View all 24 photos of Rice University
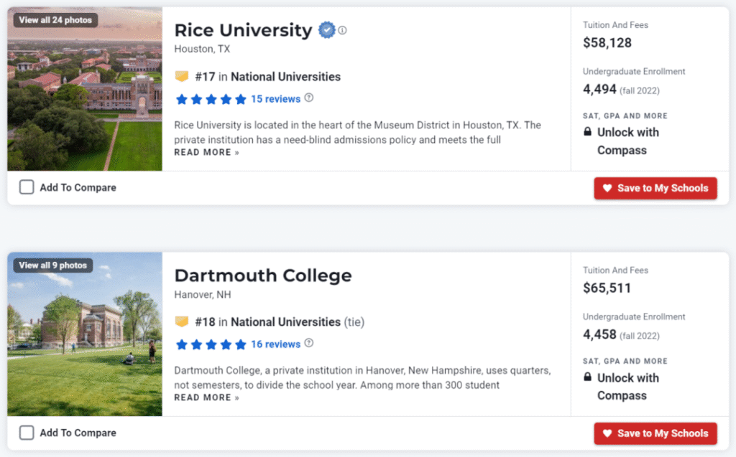The image size is (736, 457). click(55, 20)
